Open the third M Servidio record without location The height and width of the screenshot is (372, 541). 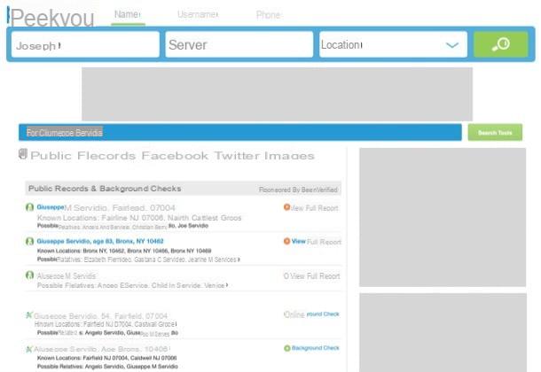(x=67, y=276)
